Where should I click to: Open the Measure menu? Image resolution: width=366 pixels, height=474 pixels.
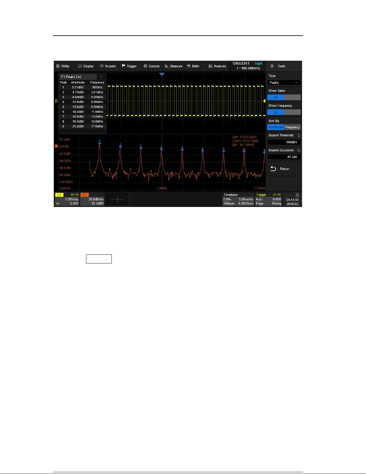tap(174, 66)
